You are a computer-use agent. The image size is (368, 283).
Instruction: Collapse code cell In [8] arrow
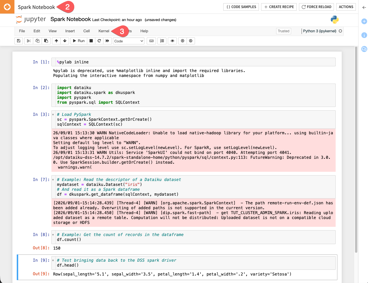(x=53, y=235)
